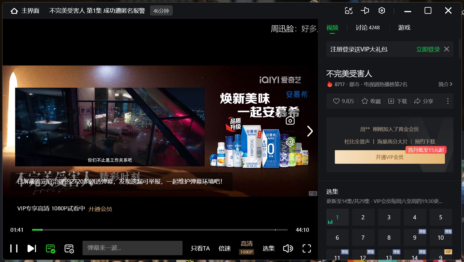Click the 电视剧热播榜第2名 ranking text
Viewport: 464px width, 262px height.
(385, 84)
